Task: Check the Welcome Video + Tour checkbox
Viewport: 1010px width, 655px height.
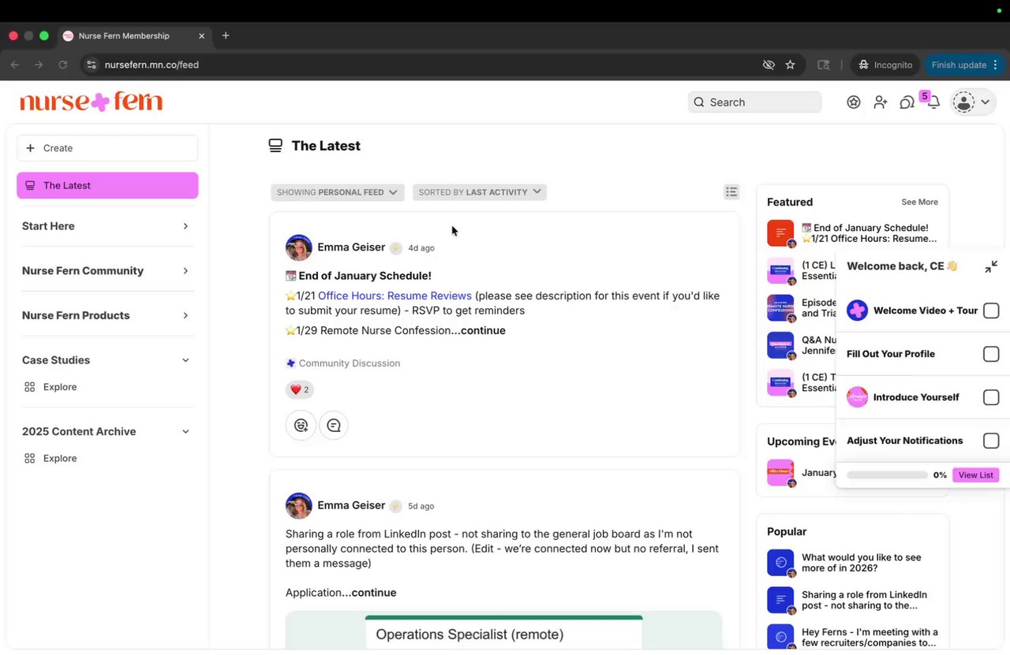Action: [991, 311]
